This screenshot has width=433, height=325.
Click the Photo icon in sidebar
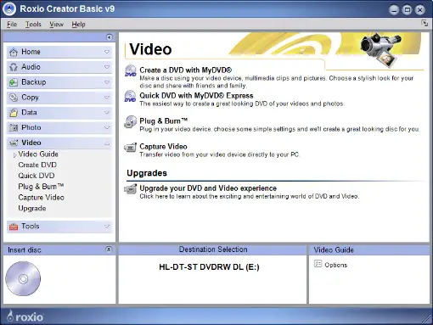click(x=14, y=128)
